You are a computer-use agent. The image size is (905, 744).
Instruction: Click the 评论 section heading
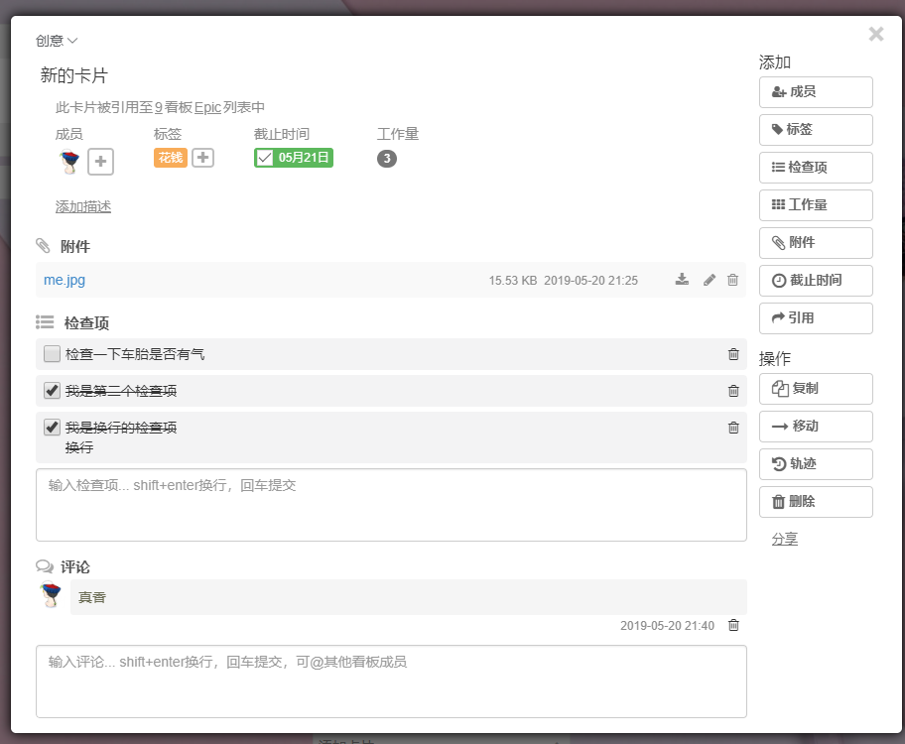pyautogui.click(x=75, y=567)
